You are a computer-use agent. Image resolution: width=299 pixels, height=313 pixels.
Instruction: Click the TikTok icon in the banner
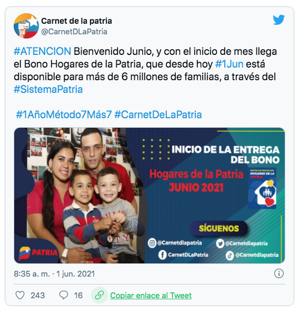point(230,255)
